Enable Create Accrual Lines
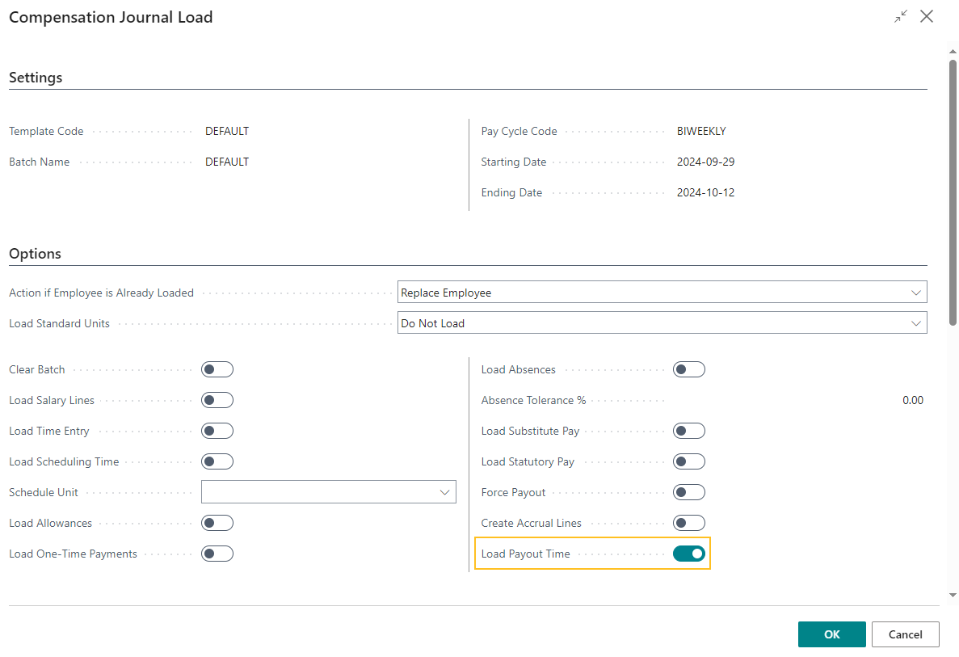 click(688, 522)
